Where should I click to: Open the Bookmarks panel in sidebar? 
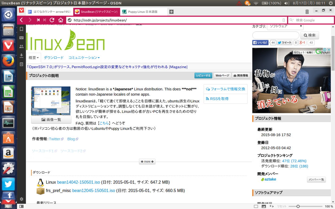[21, 29]
